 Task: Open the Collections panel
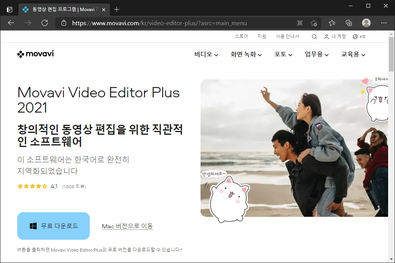click(x=349, y=23)
